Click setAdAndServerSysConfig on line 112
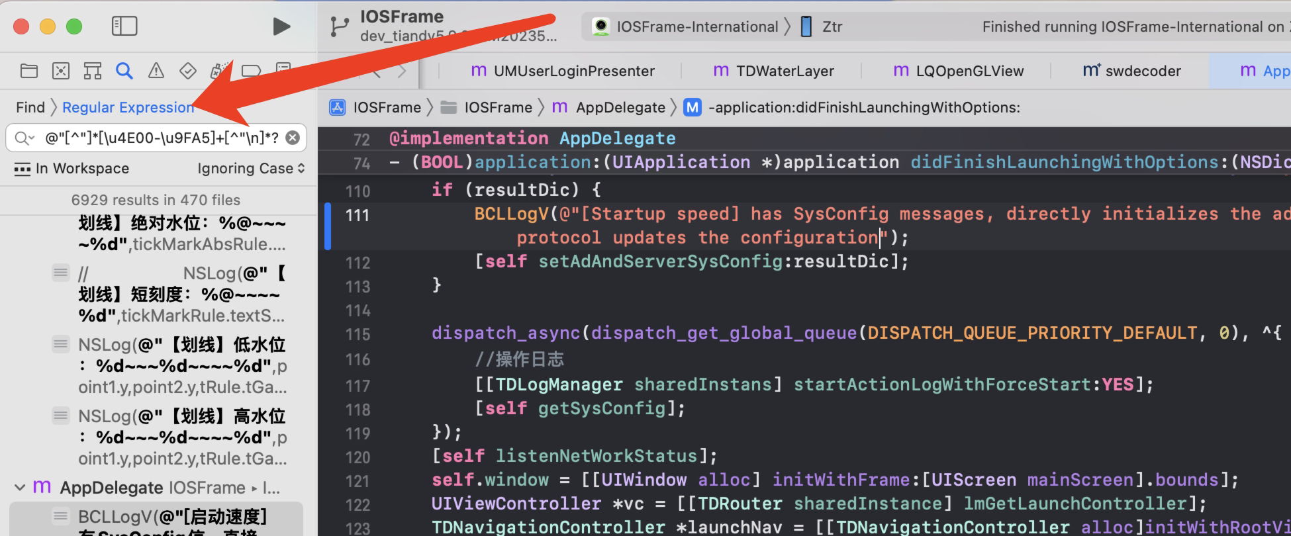The image size is (1291, 536). tap(661, 261)
